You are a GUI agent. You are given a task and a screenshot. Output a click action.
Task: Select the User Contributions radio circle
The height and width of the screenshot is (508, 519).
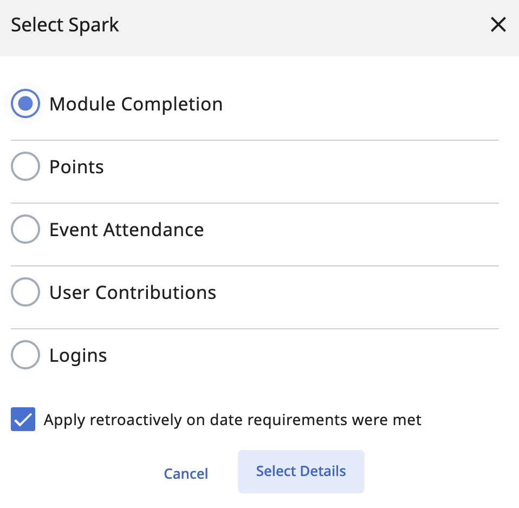tap(25, 292)
